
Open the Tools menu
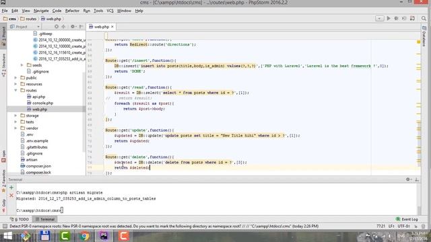98,11
